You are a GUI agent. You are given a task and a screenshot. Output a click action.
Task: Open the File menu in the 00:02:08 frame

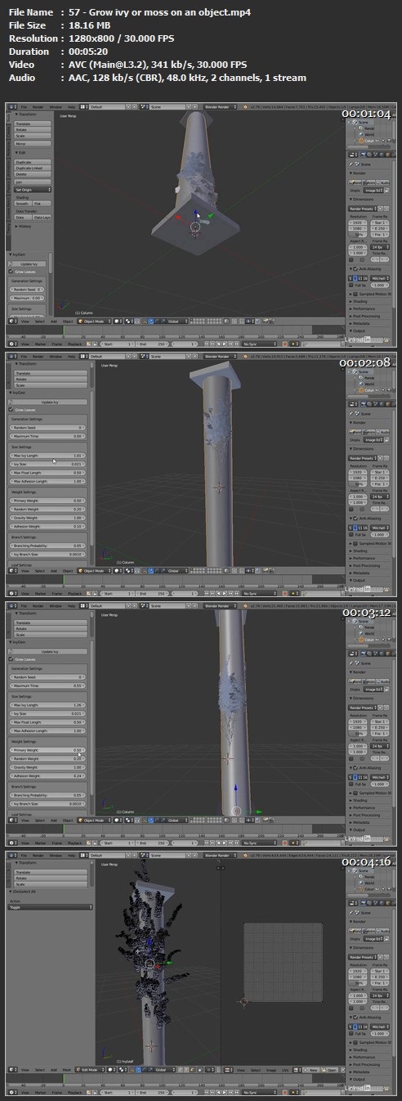25,357
